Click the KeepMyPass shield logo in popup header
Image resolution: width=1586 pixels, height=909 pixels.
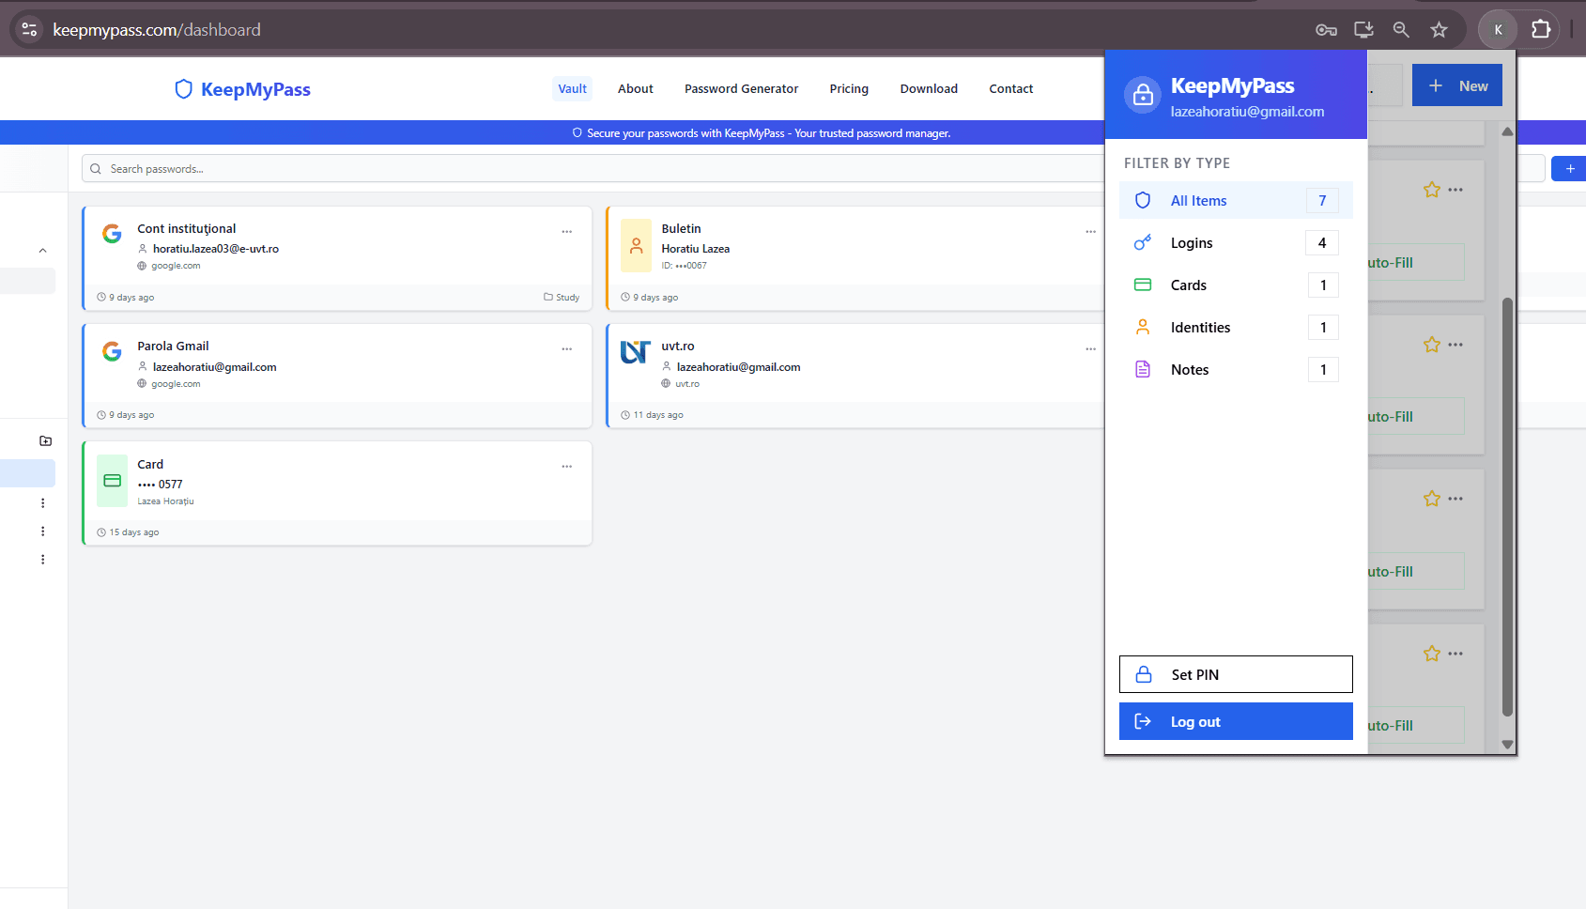(x=1142, y=94)
